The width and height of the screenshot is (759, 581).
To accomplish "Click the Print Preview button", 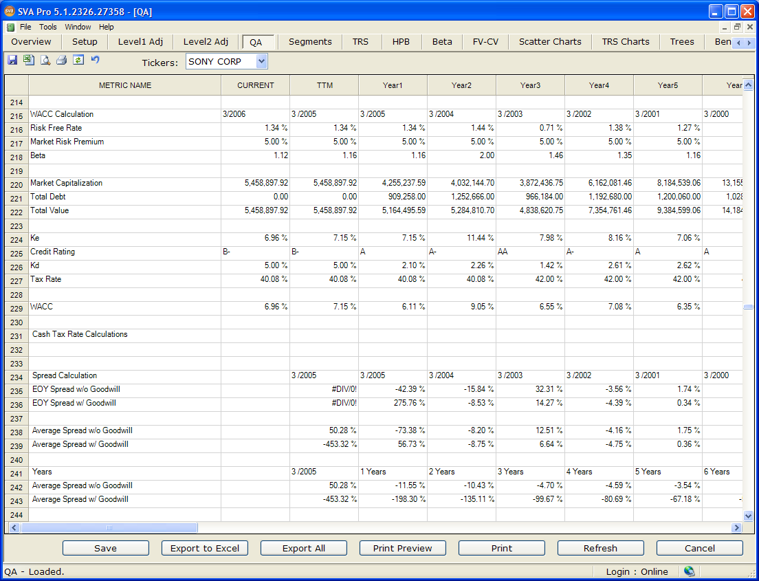I will point(402,548).
